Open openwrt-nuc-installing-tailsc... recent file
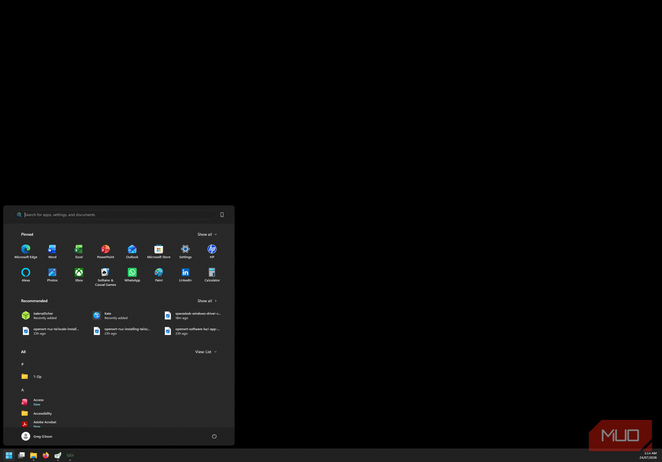 click(122, 331)
